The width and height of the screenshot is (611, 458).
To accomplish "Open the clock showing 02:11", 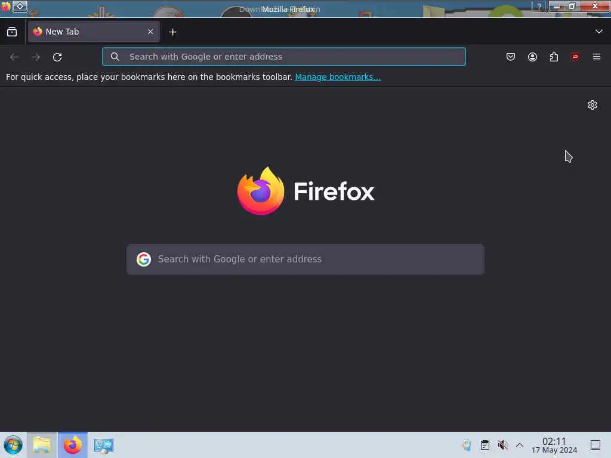I will pyautogui.click(x=554, y=445).
